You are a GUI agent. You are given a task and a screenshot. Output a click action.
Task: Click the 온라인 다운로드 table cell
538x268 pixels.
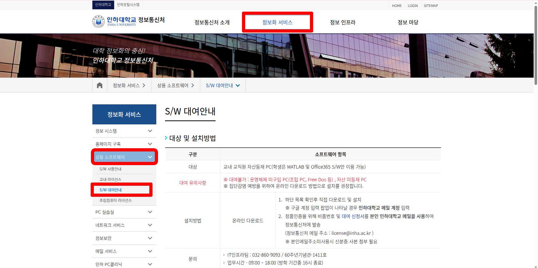[248, 221]
